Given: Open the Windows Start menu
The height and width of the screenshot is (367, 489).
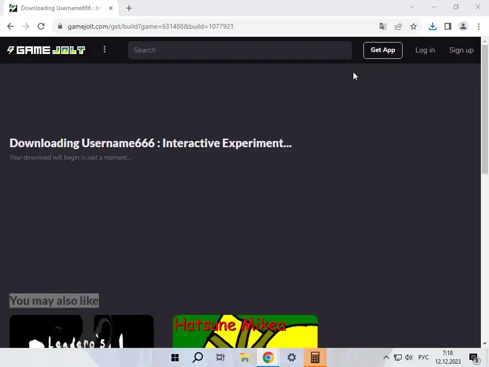Looking at the screenshot, I should (x=175, y=357).
